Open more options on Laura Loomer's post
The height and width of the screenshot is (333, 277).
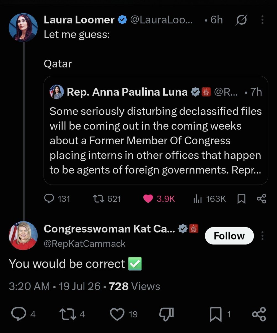click(262, 20)
